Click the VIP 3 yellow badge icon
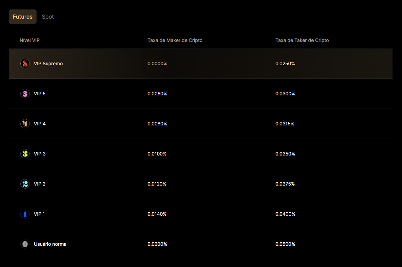The image size is (402, 267). [x=25, y=154]
